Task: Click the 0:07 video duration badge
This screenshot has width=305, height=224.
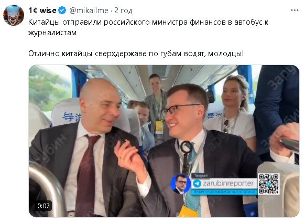Action: click(43, 206)
